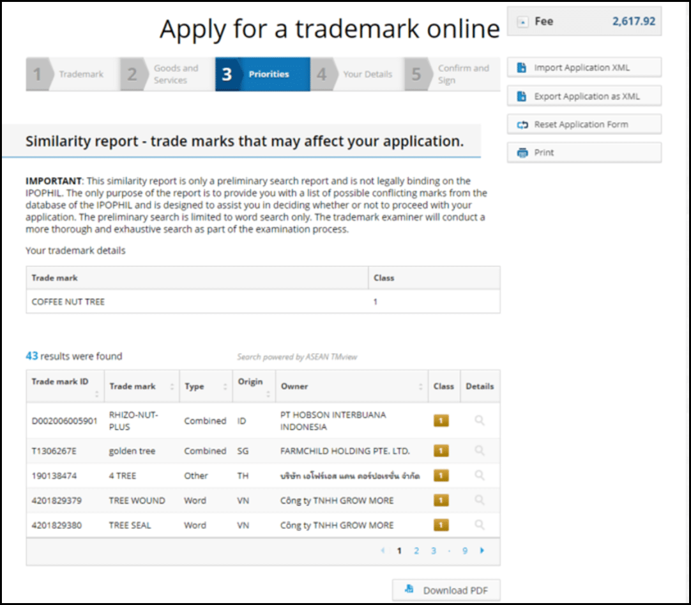Switch to step 4 Your Details

pos(357,74)
